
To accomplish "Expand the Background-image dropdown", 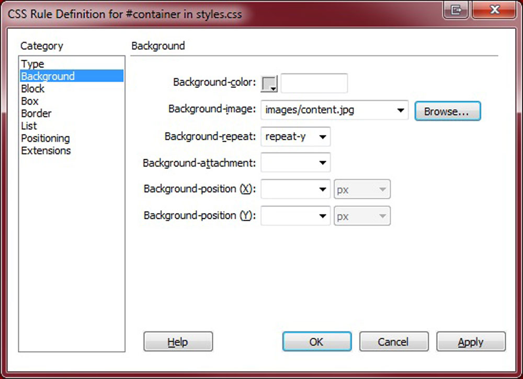I will tap(400, 110).
